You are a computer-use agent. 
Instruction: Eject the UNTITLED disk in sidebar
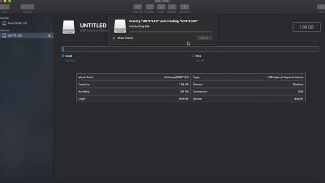click(x=49, y=36)
